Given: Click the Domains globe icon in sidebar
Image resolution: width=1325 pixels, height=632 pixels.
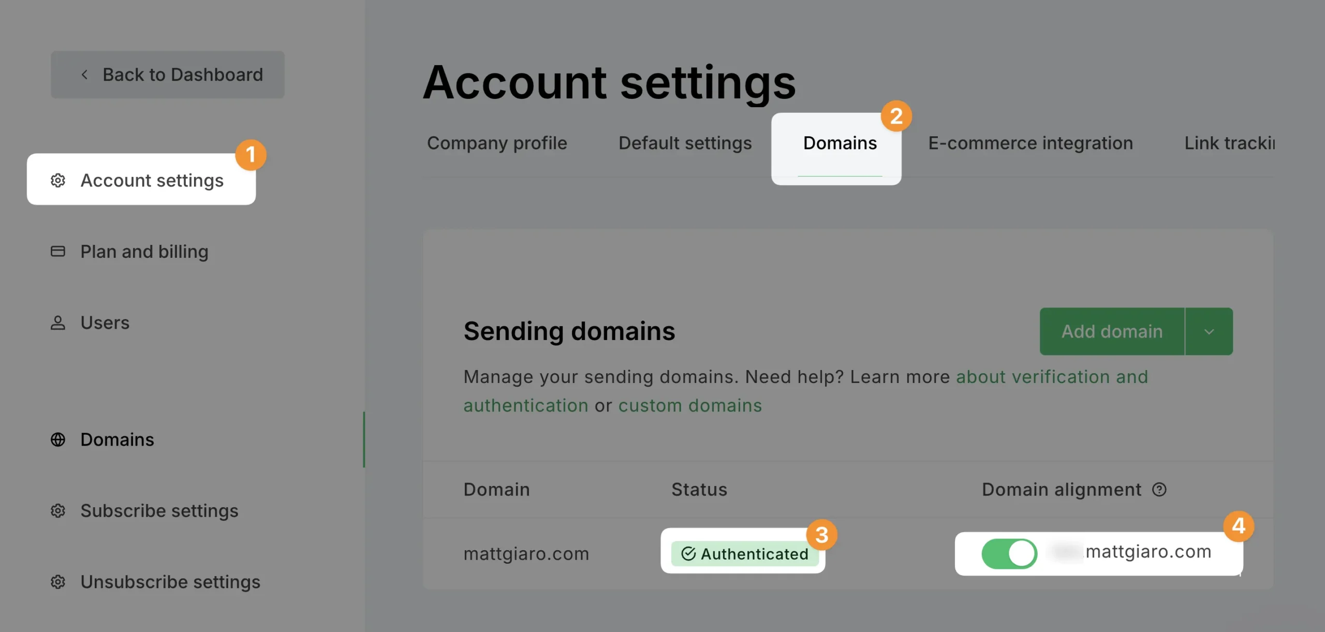Looking at the screenshot, I should (58, 439).
